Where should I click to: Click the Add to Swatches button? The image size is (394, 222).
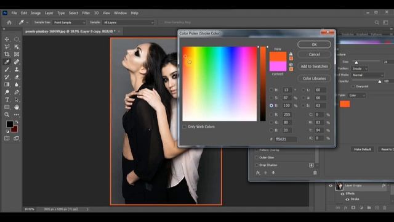[x=314, y=67]
